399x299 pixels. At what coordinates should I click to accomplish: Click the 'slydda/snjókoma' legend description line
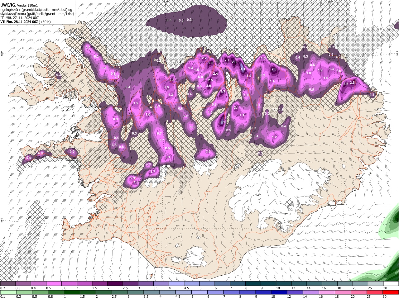[37, 14]
